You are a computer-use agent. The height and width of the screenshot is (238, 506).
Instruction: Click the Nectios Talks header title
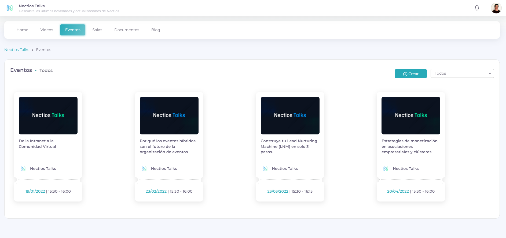pos(32,6)
